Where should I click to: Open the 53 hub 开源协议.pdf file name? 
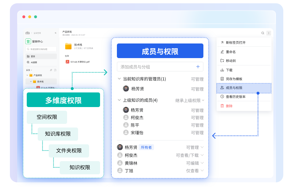point(80,62)
